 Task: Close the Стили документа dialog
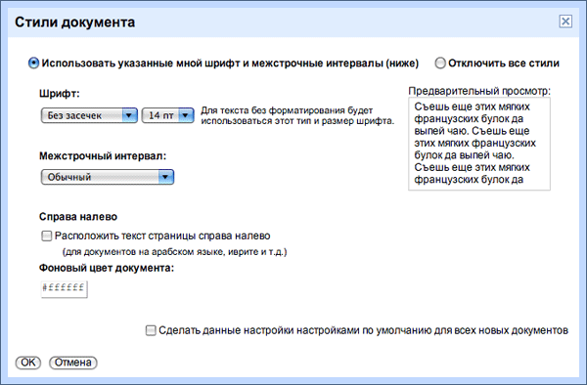(565, 21)
